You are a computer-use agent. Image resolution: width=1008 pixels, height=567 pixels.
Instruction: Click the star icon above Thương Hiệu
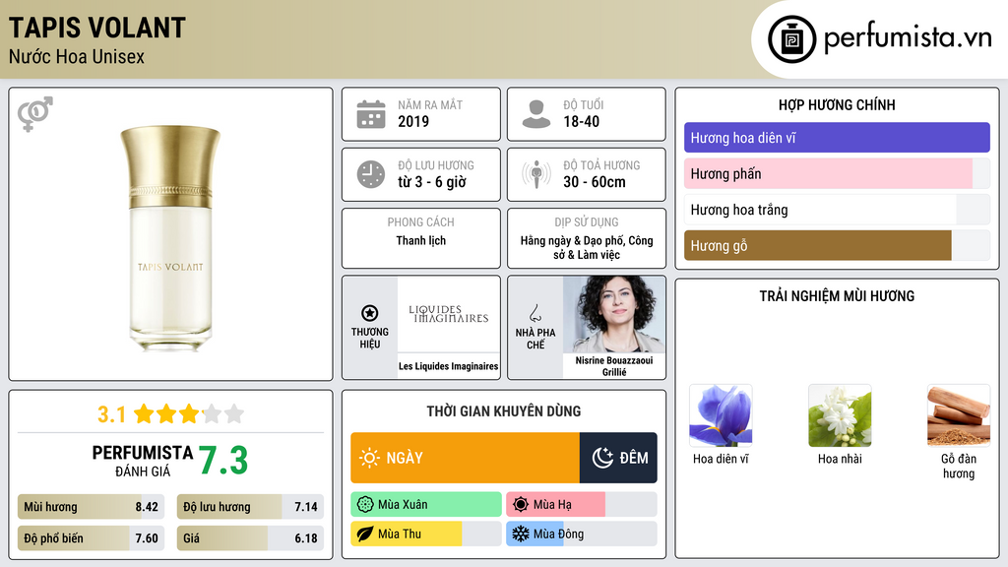pyautogui.click(x=370, y=313)
